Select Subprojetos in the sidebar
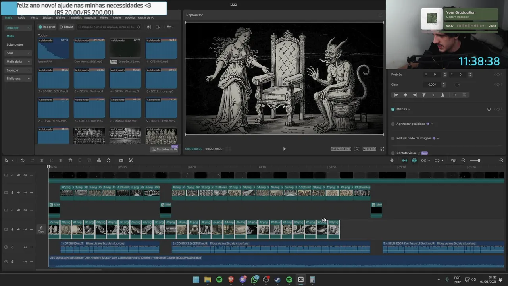Image resolution: width=508 pixels, height=286 pixels. [x=15, y=45]
